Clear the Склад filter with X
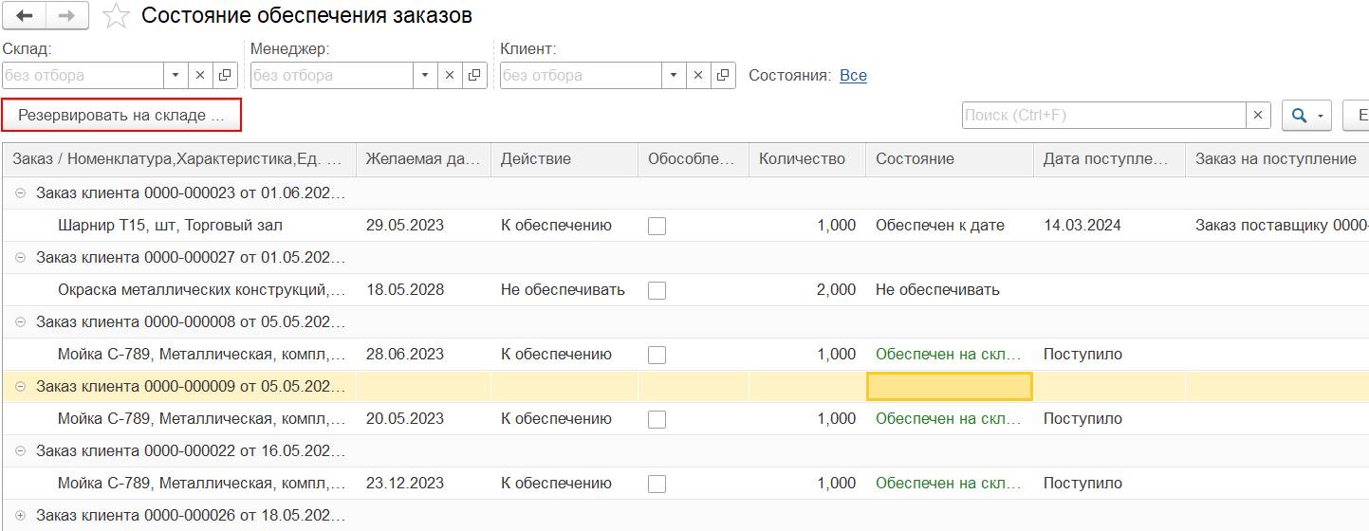 pyautogui.click(x=200, y=76)
